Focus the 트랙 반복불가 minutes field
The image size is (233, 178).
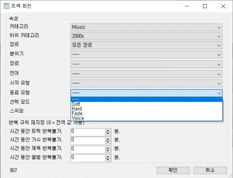pos(88,132)
